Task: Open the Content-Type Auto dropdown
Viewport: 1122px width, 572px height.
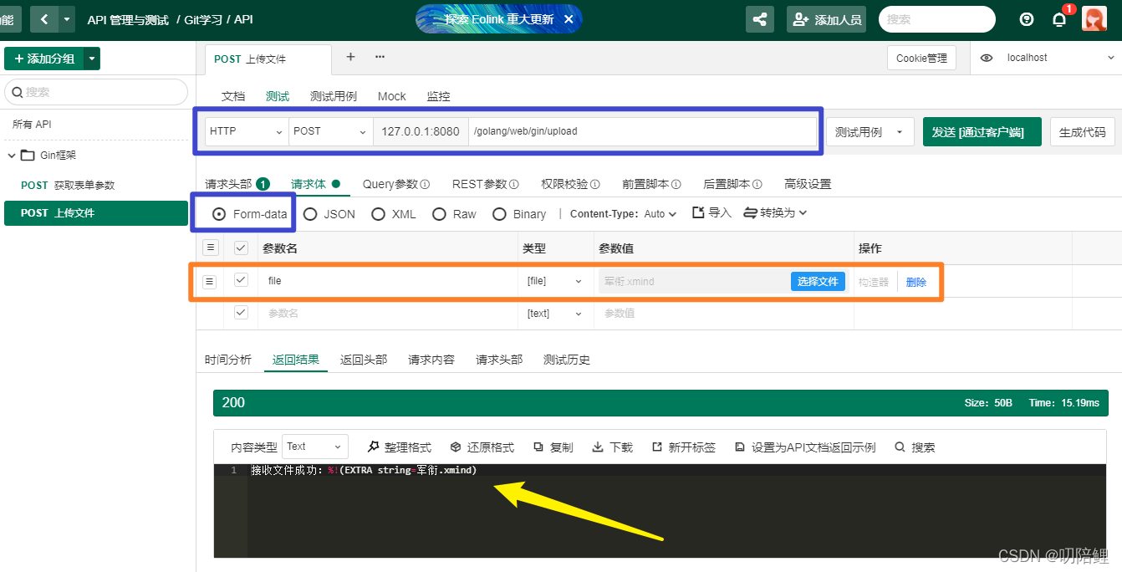Action: coord(660,214)
